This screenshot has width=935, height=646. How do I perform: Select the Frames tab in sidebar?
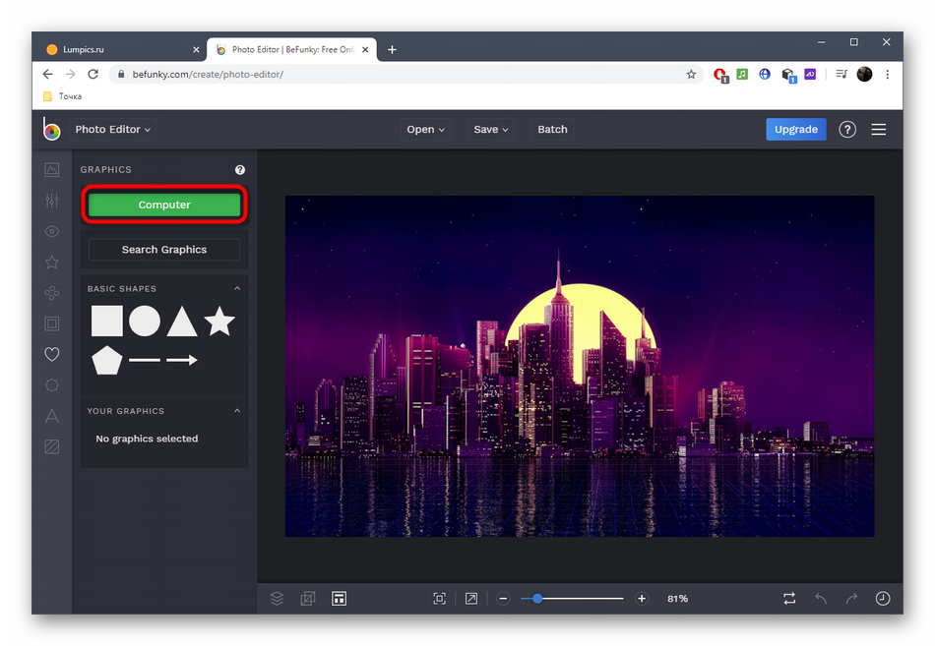(x=52, y=323)
